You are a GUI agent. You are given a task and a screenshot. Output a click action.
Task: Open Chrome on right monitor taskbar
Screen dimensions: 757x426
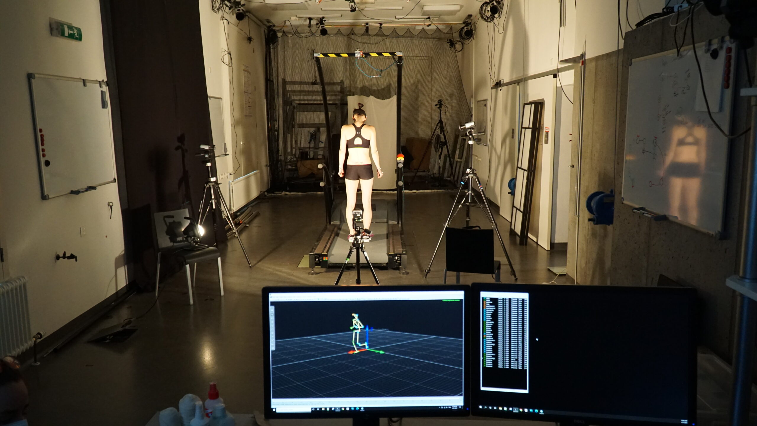[521, 410]
